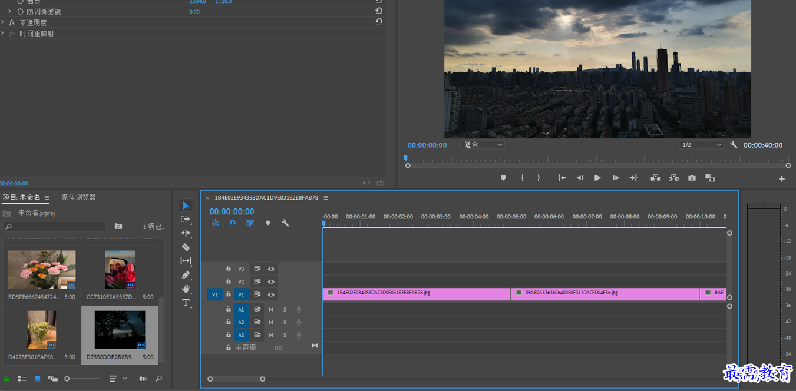Mark In point in Program Monitor
This screenshot has width=796, height=391.
522,178
